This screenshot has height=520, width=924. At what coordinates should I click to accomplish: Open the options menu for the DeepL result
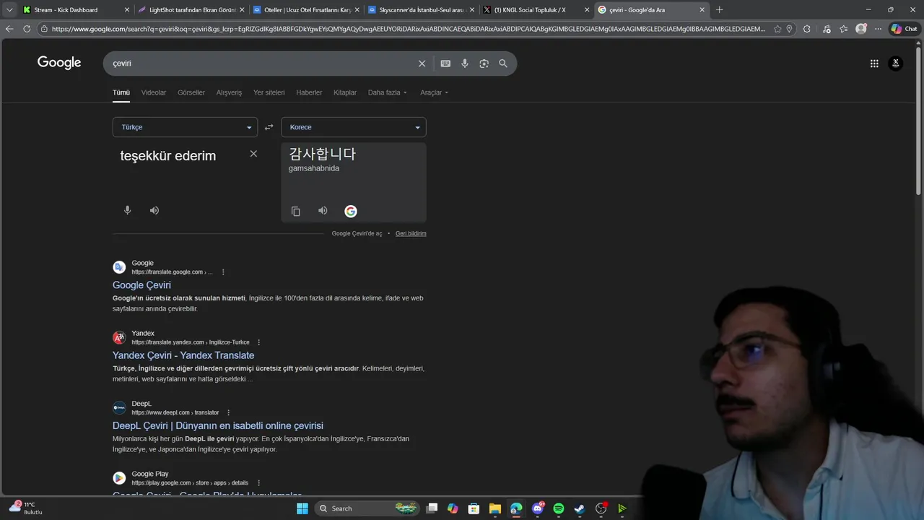click(229, 412)
